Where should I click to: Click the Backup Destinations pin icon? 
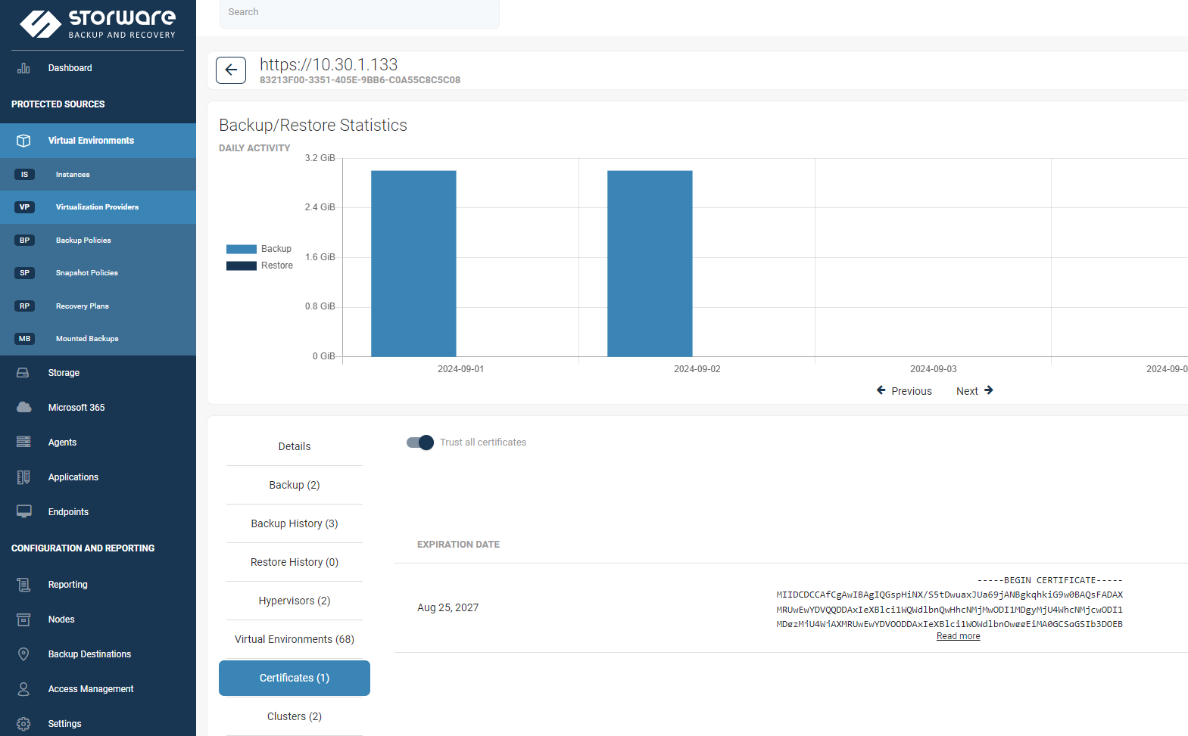[x=23, y=654]
